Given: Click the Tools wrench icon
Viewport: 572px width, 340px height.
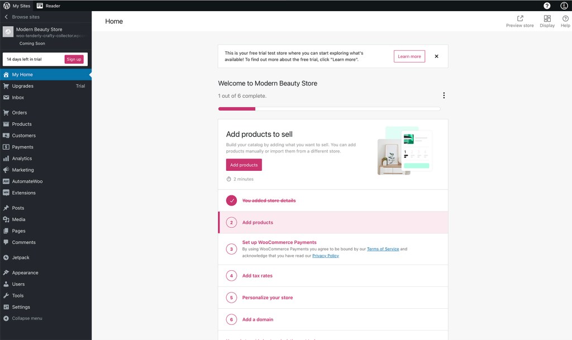Looking at the screenshot, I should pos(6,295).
